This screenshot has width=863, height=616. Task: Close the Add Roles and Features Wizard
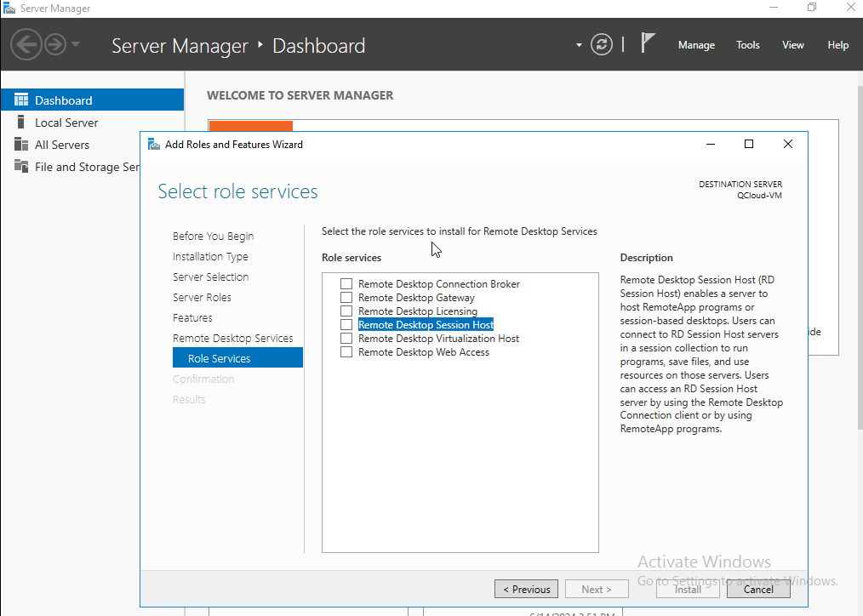tap(787, 144)
